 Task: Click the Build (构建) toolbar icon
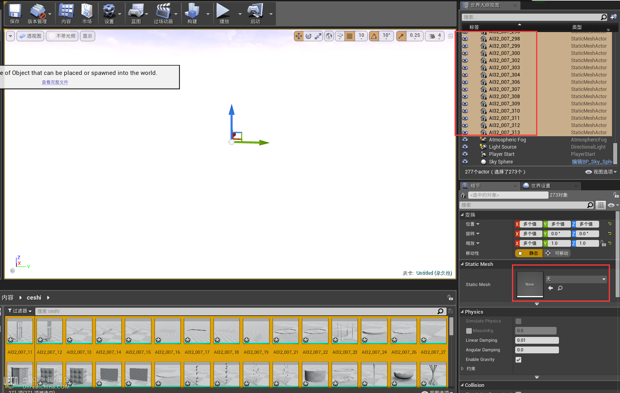click(x=192, y=14)
